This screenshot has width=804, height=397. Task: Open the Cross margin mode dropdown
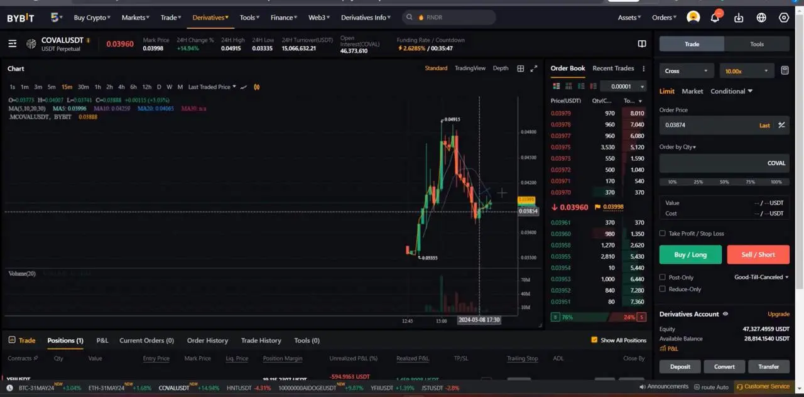tap(686, 71)
